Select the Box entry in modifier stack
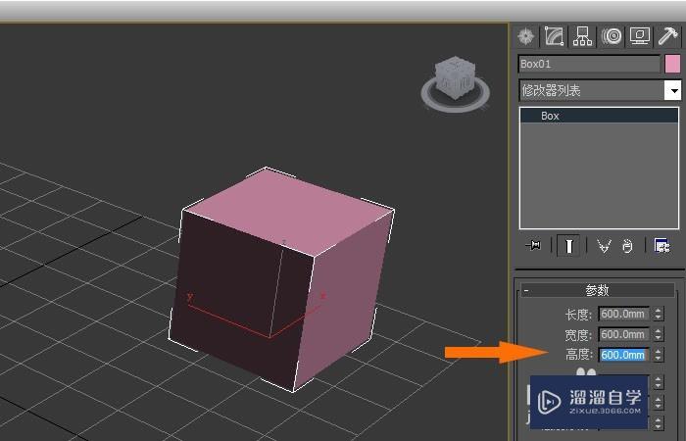Image resolution: width=686 pixels, height=441 pixels. [599, 116]
